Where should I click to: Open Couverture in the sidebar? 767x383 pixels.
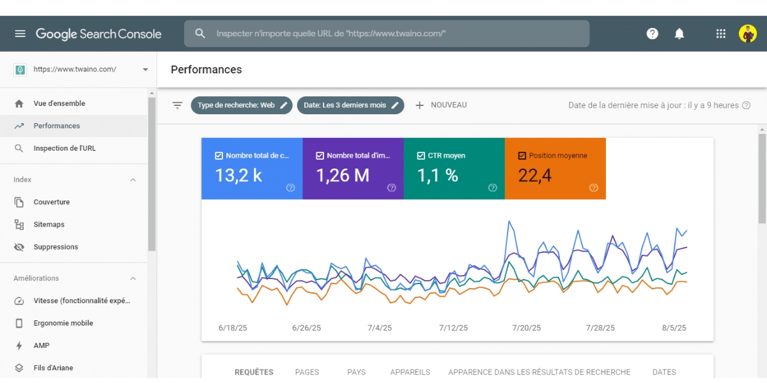point(51,202)
